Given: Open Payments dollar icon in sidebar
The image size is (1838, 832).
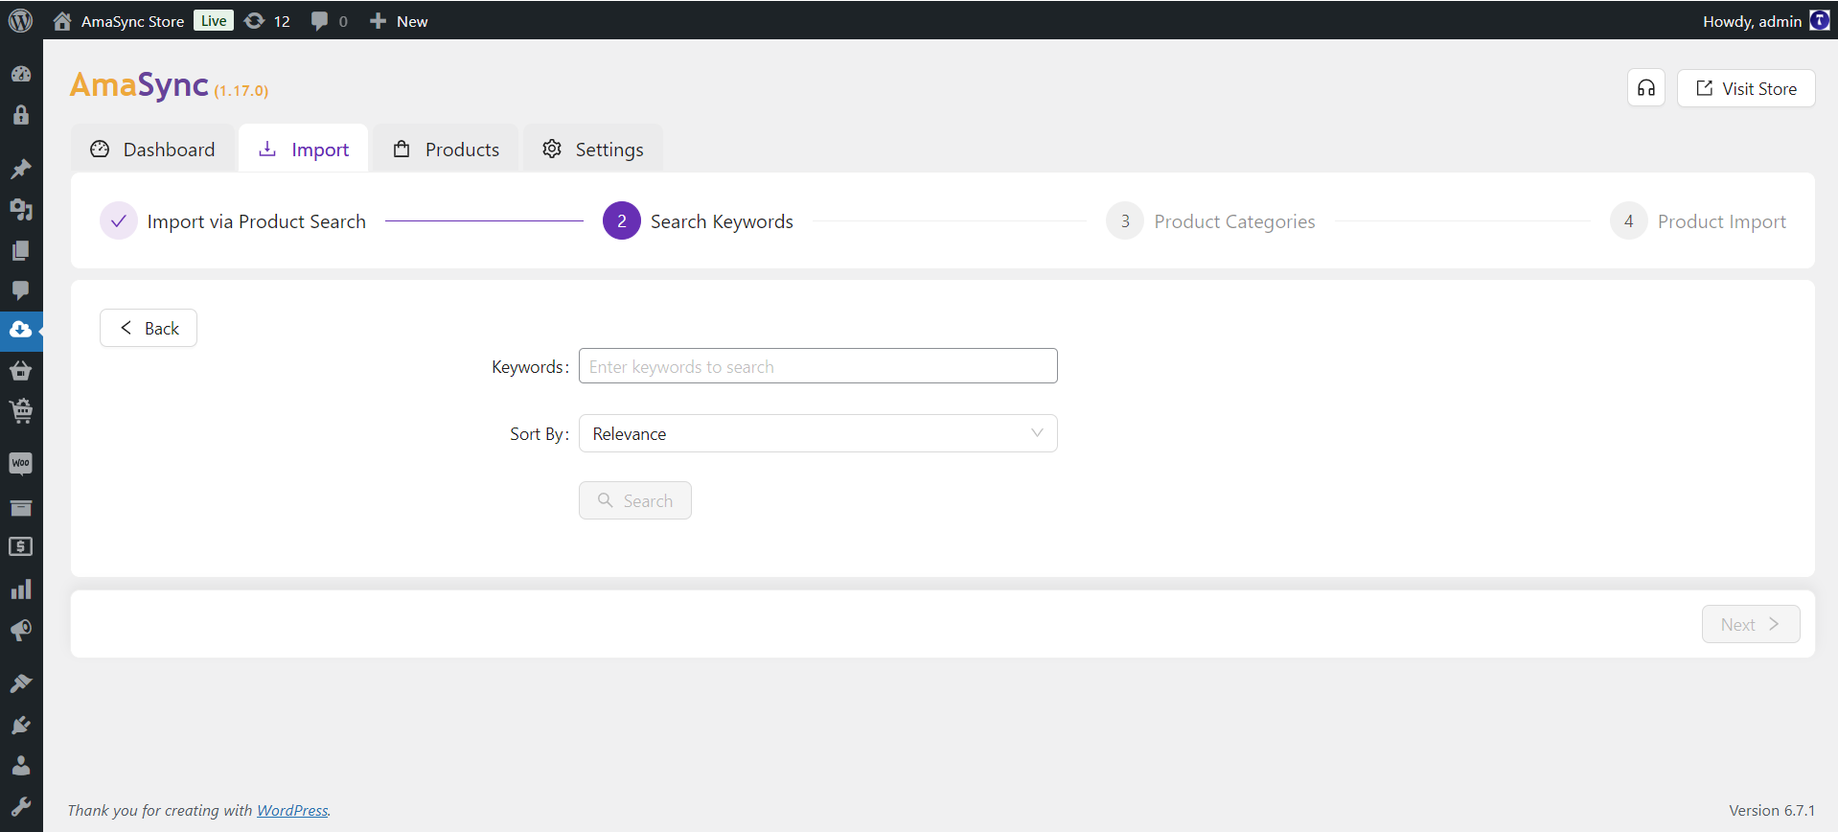Looking at the screenshot, I should pyautogui.click(x=21, y=546).
